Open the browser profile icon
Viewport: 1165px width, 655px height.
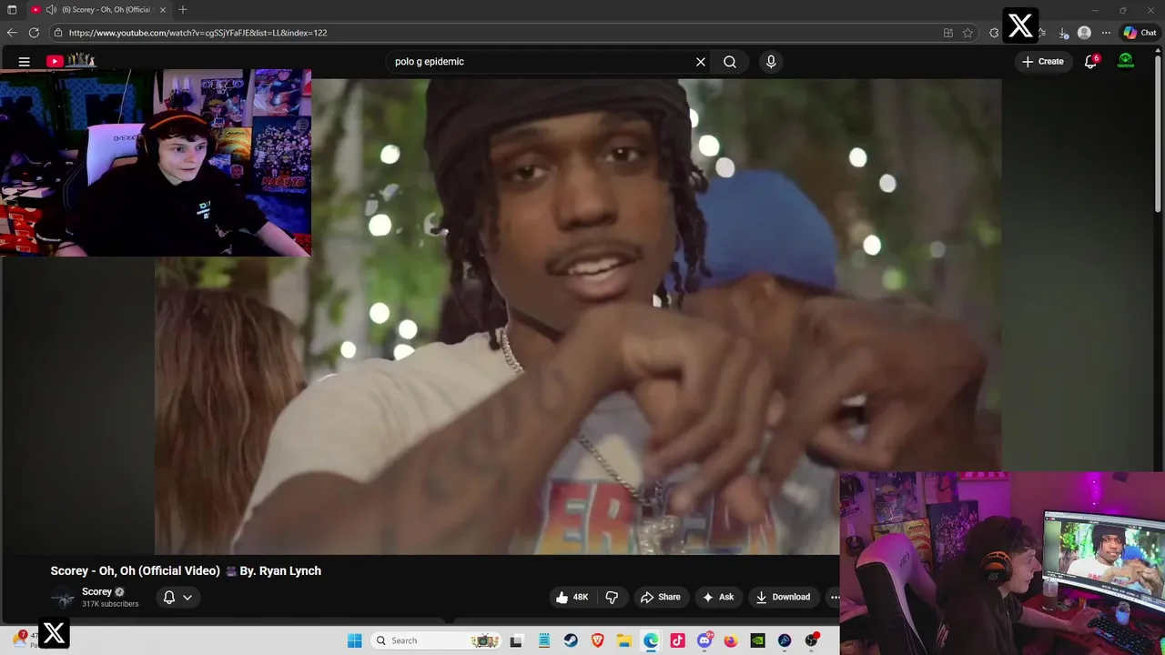point(1084,33)
